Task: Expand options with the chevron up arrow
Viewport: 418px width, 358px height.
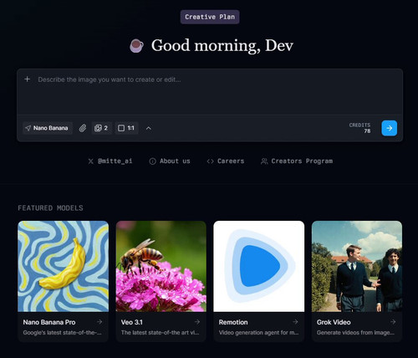Action: [149, 128]
